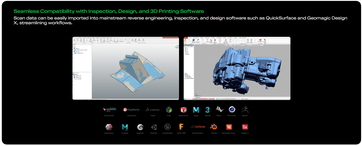362x146 pixels.
Task: Click the UnrealEngine logo
Action: [x=167, y=127]
